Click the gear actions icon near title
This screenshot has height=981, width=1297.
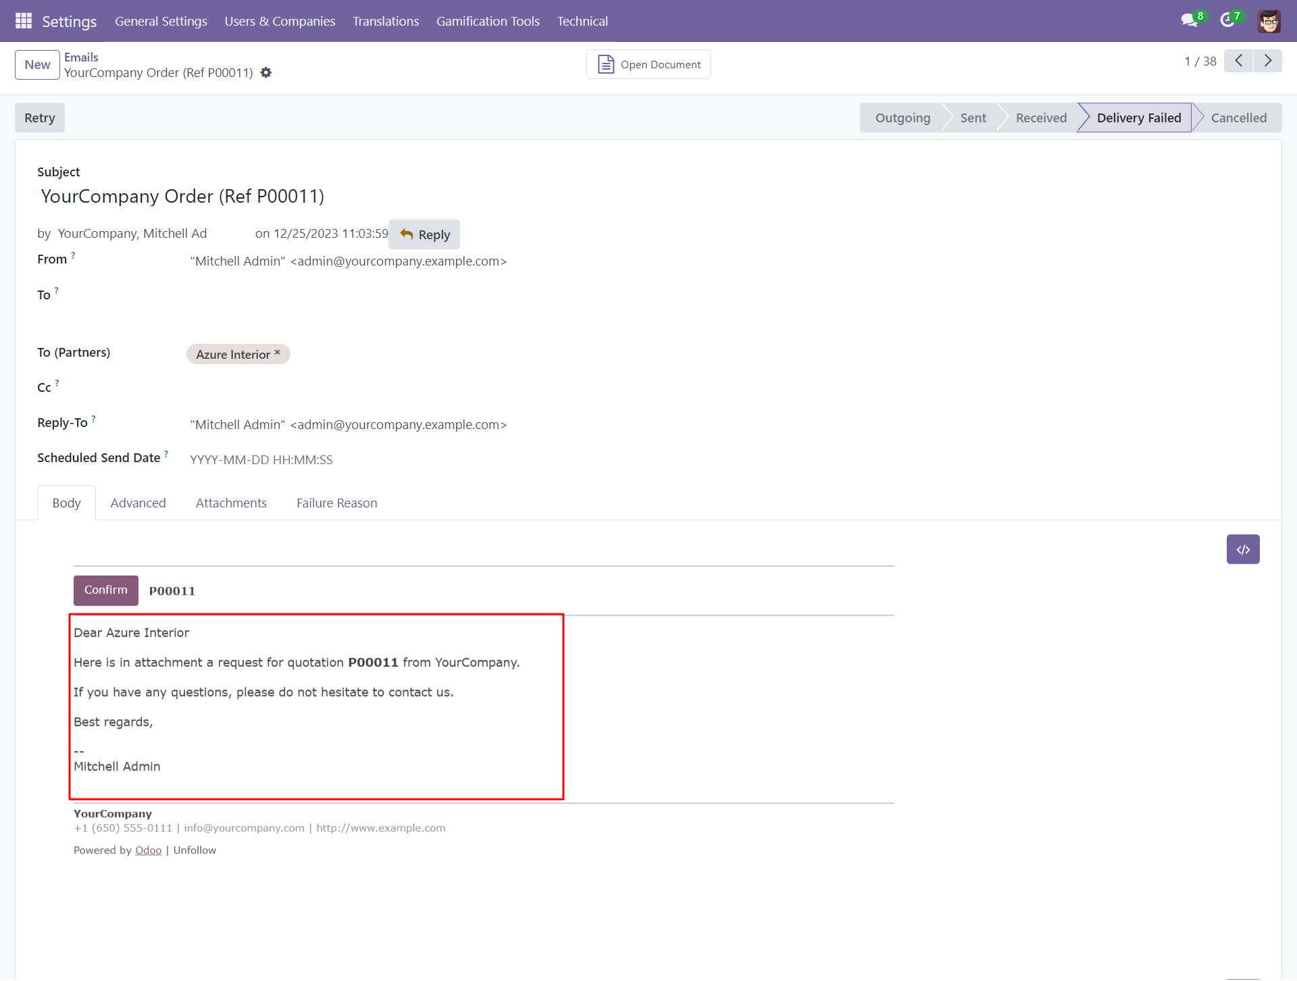[x=266, y=72]
